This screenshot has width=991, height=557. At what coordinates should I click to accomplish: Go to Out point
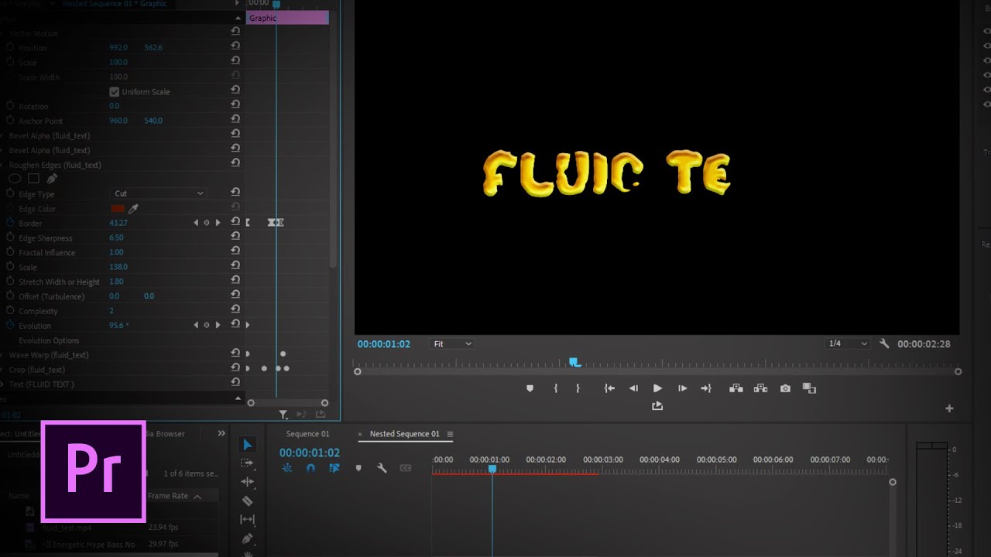click(705, 388)
